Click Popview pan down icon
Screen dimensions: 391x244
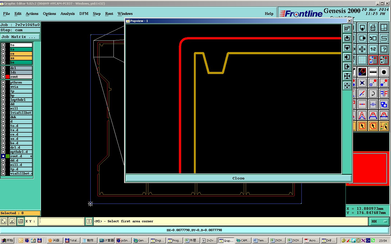coord(347,48)
